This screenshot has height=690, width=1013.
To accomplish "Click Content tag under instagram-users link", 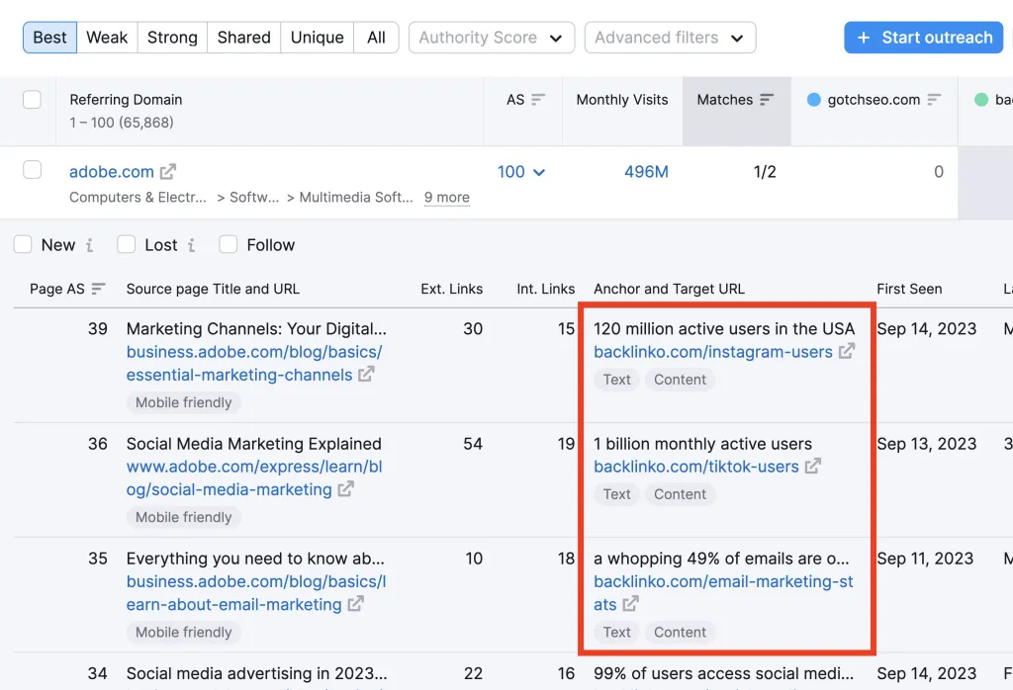I will coord(680,380).
